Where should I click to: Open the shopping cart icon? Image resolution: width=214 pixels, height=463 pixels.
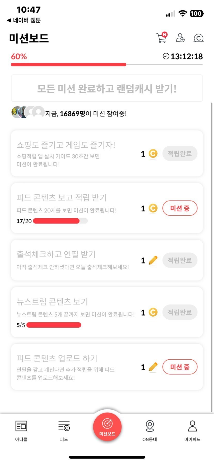pos(161,38)
